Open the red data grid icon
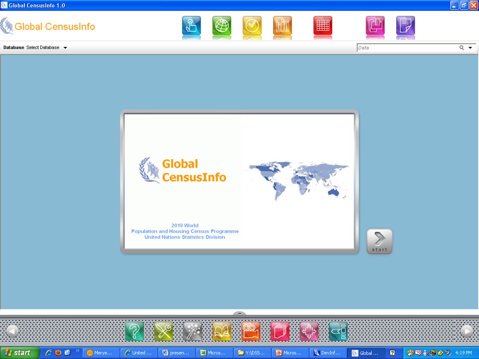This screenshot has height=359, width=479. (323, 25)
